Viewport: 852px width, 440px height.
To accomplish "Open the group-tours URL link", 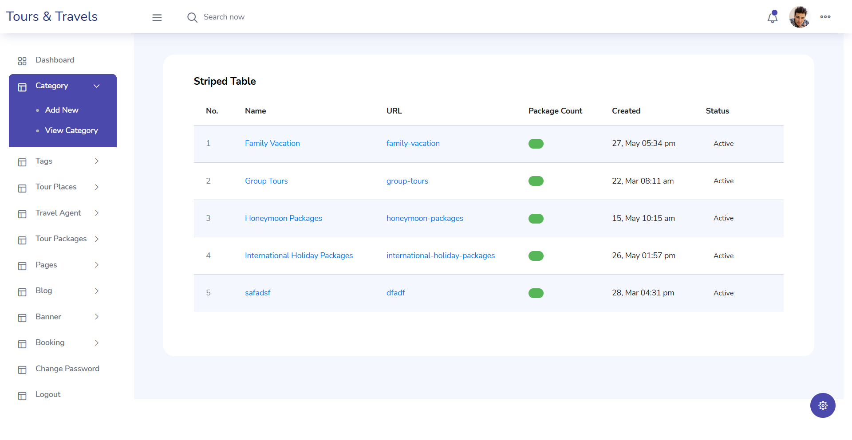I will click(x=407, y=181).
